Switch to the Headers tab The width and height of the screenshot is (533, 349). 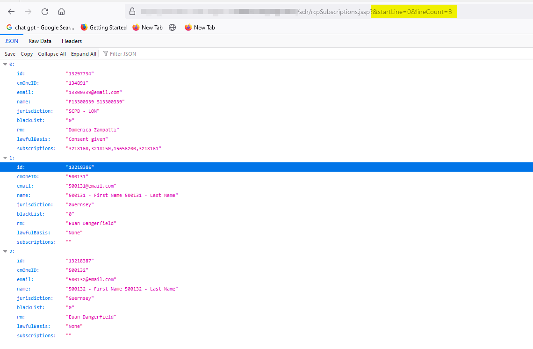(72, 41)
